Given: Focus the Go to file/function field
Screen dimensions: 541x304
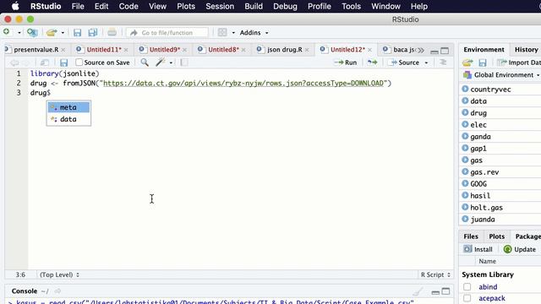Looking at the screenshot, I should pyautogui.click(x=167, y=33).
